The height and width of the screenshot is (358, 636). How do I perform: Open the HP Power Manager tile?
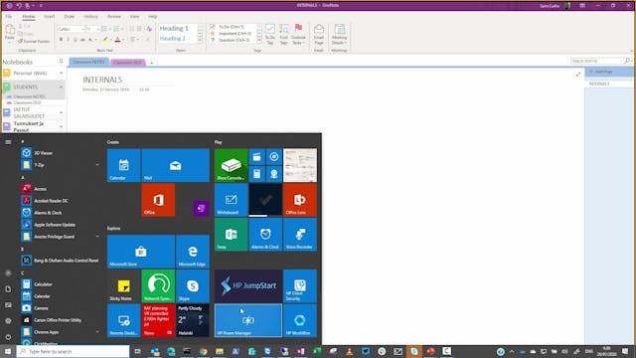(248, 320)
